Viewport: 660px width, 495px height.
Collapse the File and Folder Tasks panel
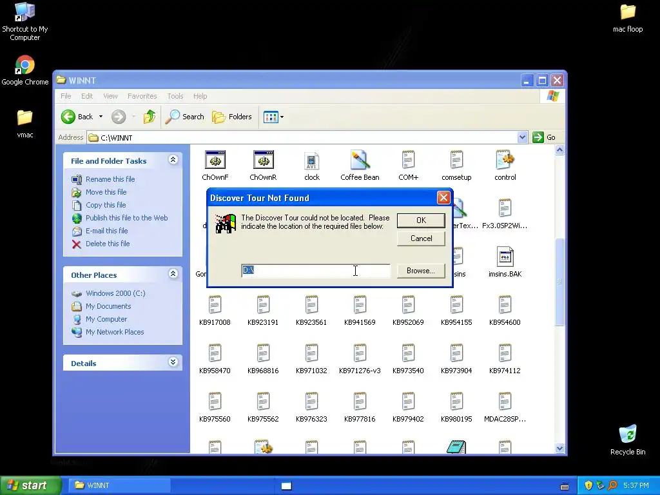pyautogui.click(x=173, y=160)
